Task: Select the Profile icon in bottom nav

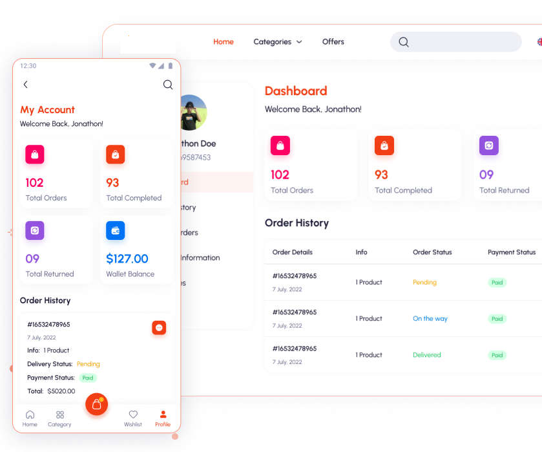Action: coord(163,414)
